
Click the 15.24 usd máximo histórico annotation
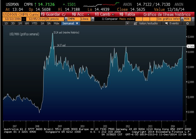pos(66,32)
